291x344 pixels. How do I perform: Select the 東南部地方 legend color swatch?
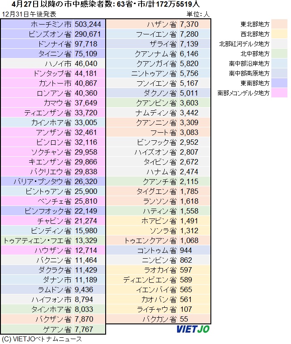coord(279,83)
